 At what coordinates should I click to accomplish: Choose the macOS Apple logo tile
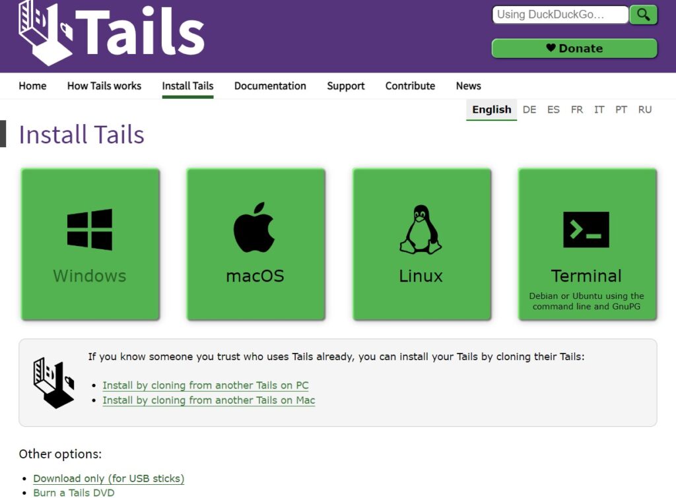click(255, 228)
